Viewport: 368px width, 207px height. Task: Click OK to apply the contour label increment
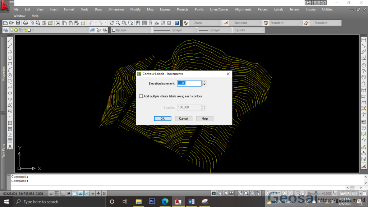point(162,118)
